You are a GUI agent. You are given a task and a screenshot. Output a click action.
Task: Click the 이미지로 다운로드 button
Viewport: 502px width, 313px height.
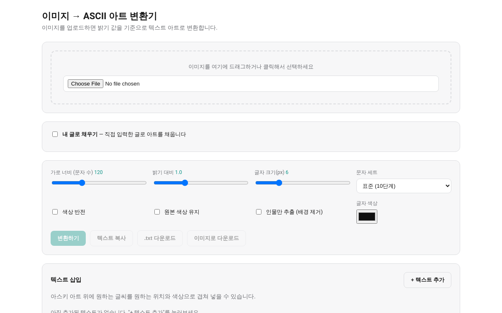(x=216, y=238)
